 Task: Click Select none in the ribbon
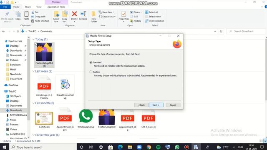tap(153, 17)
